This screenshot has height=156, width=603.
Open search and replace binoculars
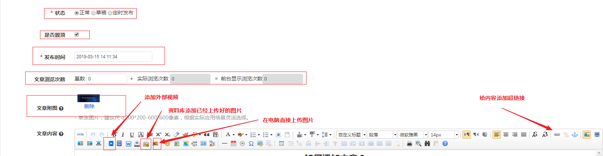click(x=427, y=143)
